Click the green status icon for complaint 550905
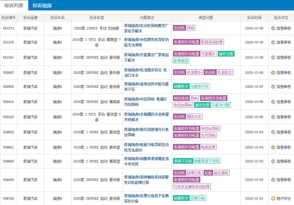 point(273,87)
